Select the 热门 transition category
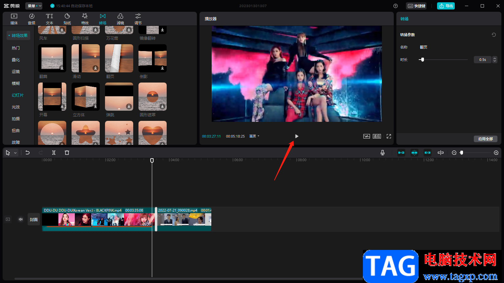 pos(16,48)
